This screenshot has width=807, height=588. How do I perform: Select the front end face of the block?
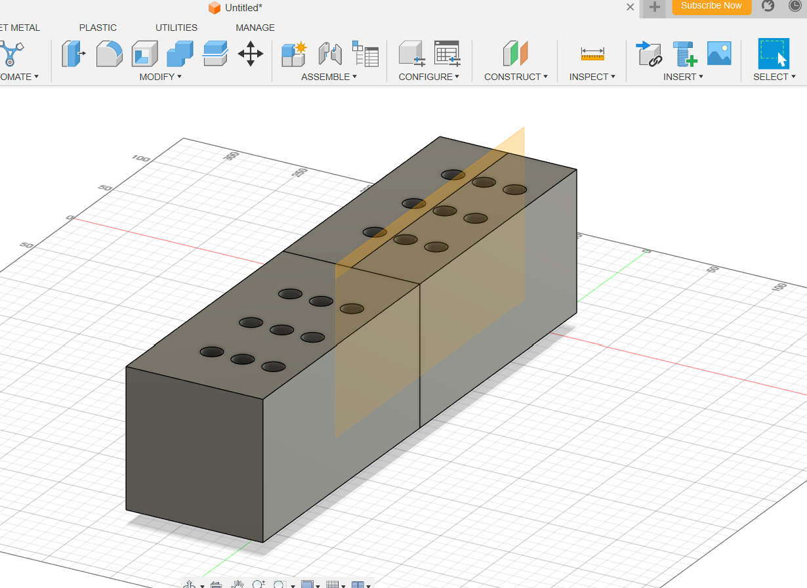(194, 454)
